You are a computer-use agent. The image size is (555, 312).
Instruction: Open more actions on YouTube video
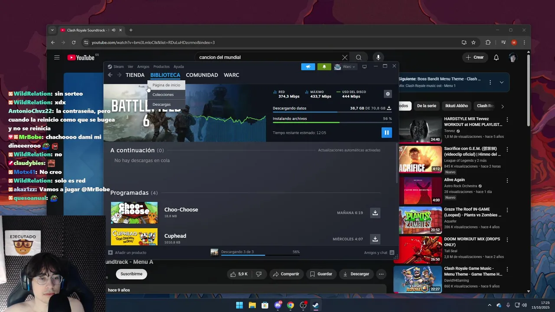pos(381,274)
